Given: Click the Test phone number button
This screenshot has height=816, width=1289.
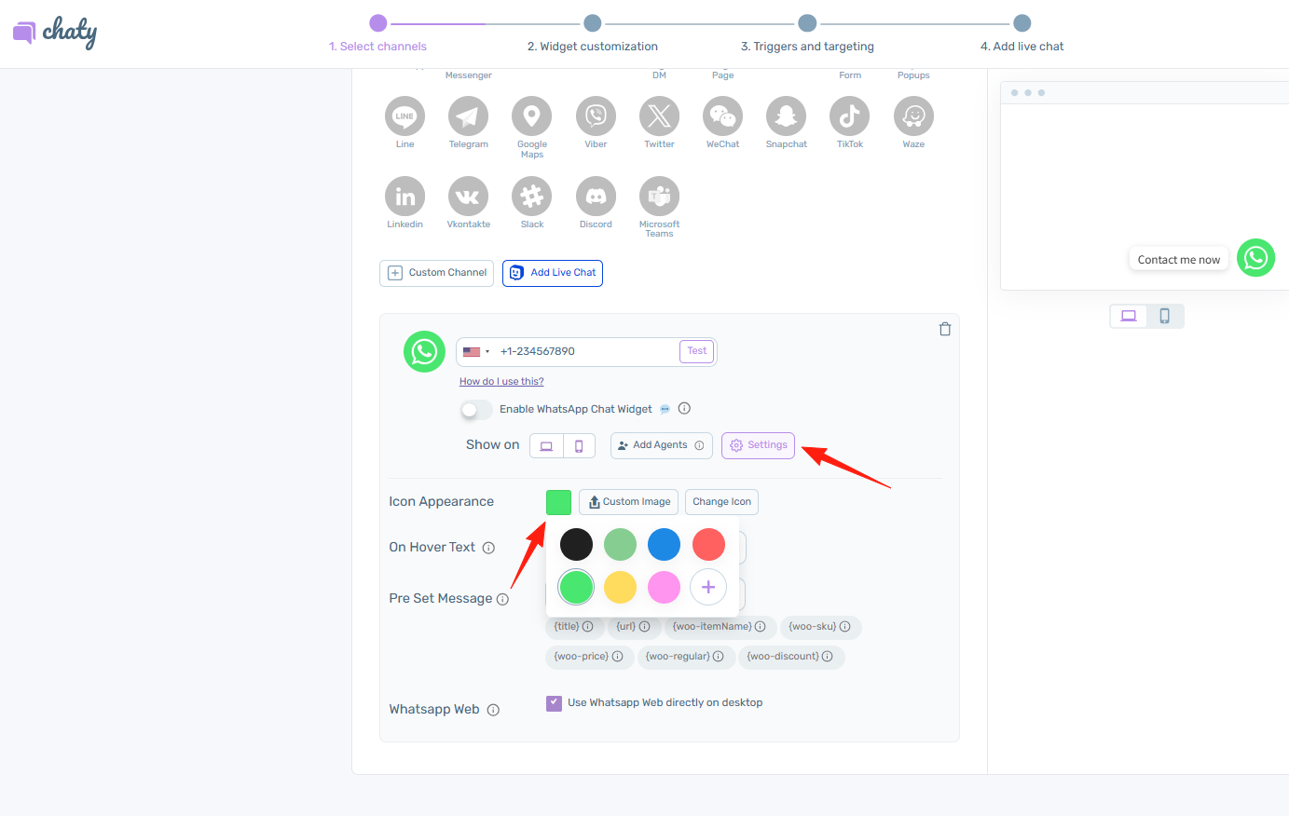Looking at the screenshot, I should [697, 351].
